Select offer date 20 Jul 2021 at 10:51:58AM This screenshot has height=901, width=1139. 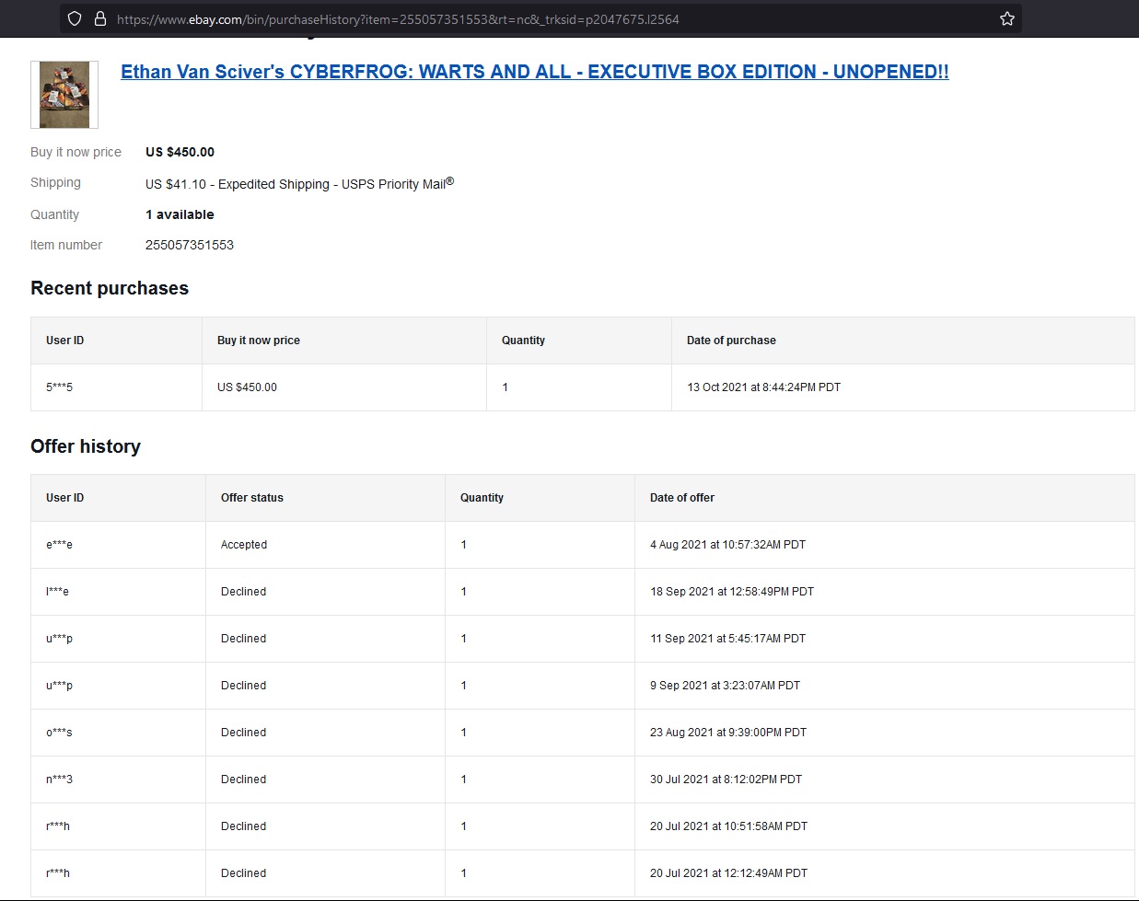point(728,826)
